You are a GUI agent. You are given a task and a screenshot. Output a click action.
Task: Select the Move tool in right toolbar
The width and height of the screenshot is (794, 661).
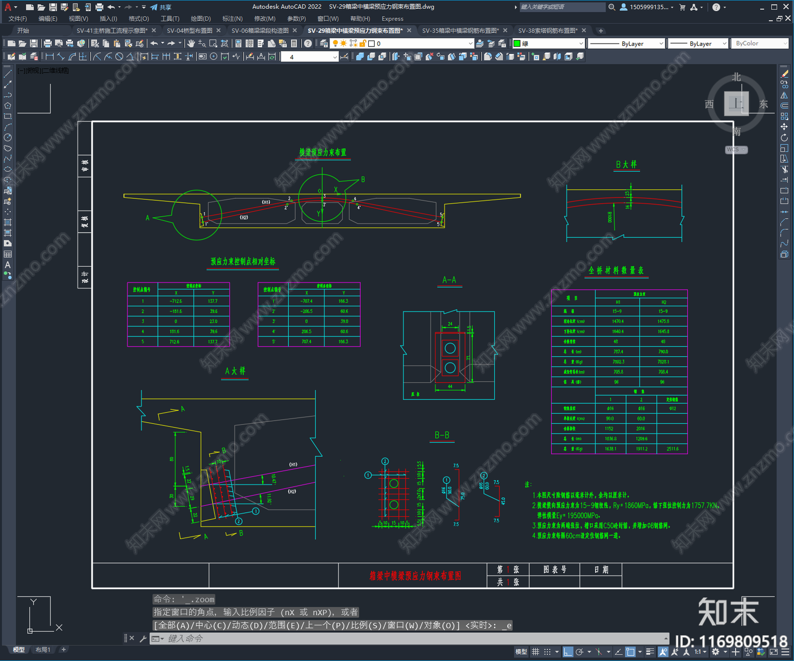click(x=784, y=127)
